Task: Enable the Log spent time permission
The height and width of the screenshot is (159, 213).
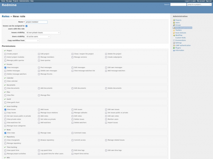Action: point(39,150)
